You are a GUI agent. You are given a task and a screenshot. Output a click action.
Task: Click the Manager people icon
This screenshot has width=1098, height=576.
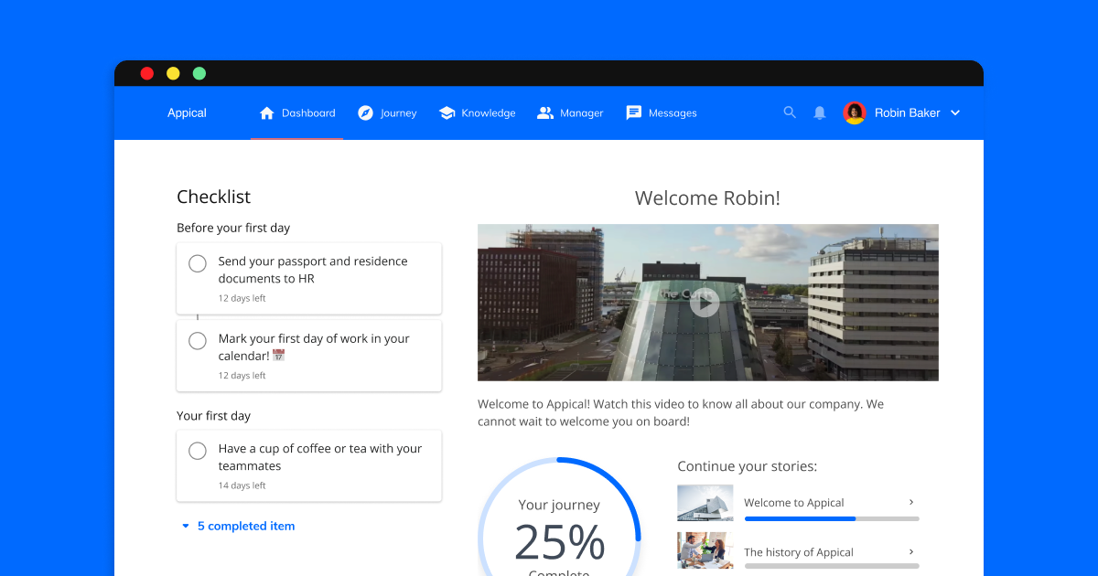click(x=544, y=112)
